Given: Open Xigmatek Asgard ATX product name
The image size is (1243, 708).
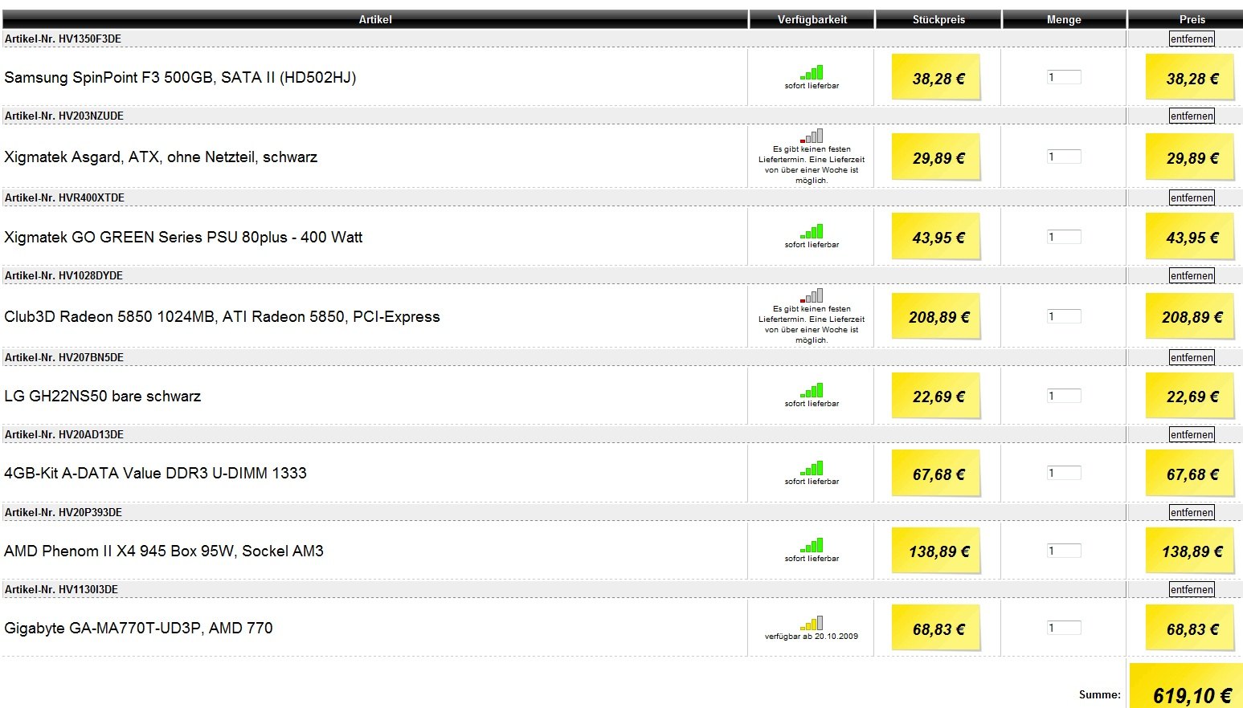Looking at the screenshot, I should 161,157.
